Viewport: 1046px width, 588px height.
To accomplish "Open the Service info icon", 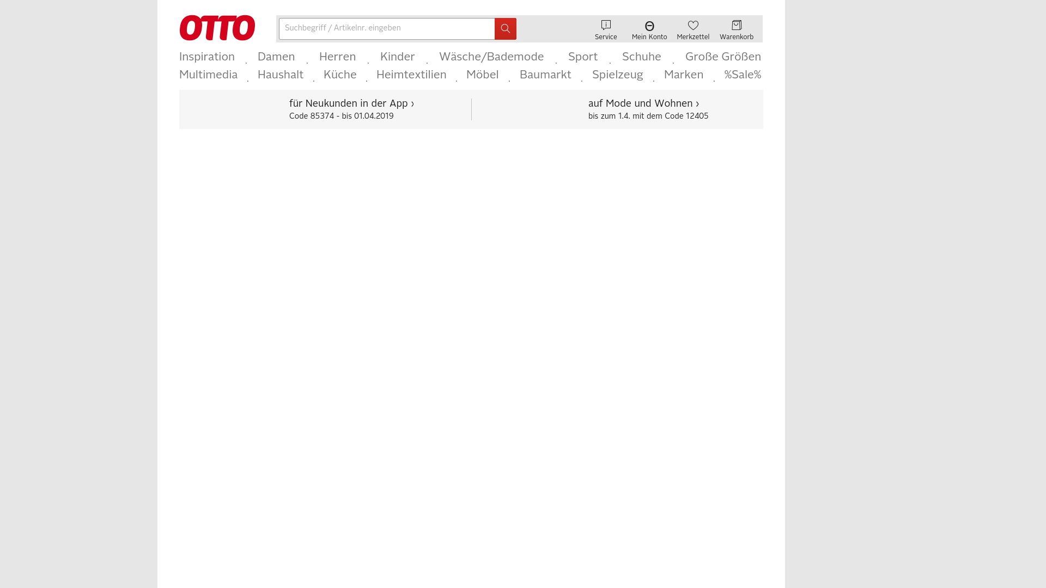I will pos(605,25).
